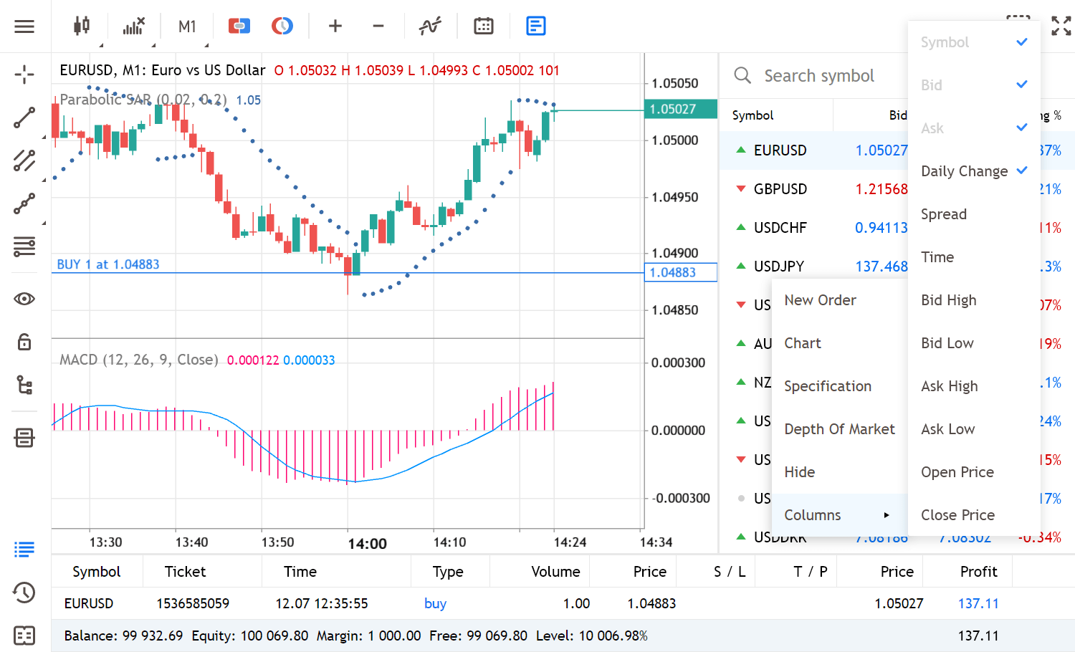The width and height of the screenshot is (1075, 652).
Task: Open the economic calendar
Action: point(483,25)
